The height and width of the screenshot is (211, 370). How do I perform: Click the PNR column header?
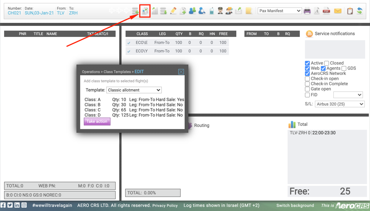(x=23, y=34)
